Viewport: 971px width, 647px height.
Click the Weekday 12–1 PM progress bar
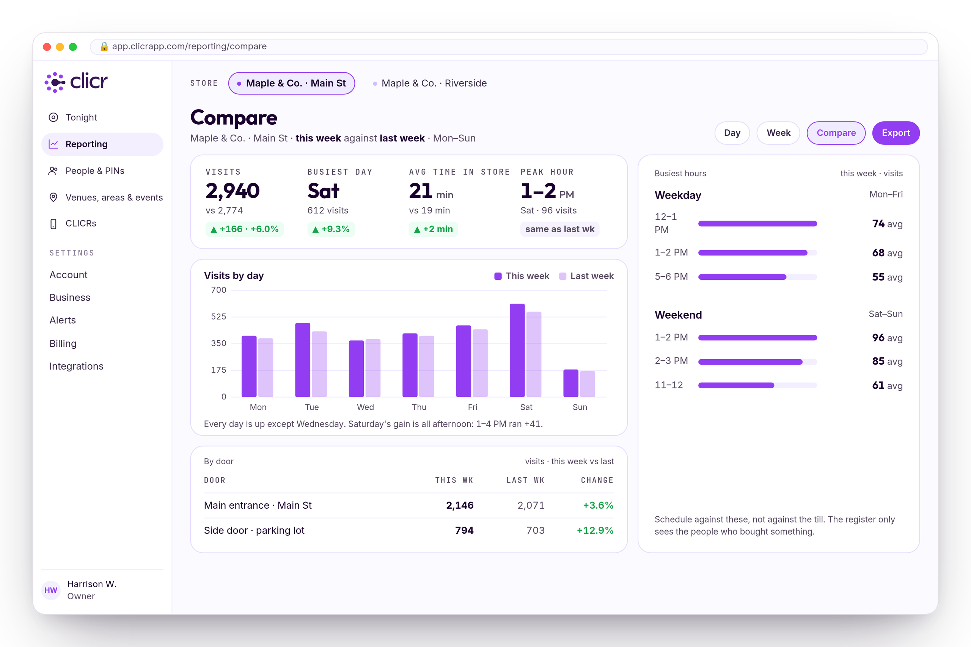point(757,224)
